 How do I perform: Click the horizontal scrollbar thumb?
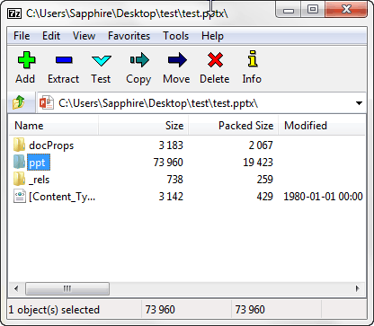click(x=67, y=288)
